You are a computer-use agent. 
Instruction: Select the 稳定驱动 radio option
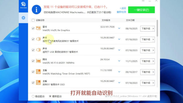point(33,96)
